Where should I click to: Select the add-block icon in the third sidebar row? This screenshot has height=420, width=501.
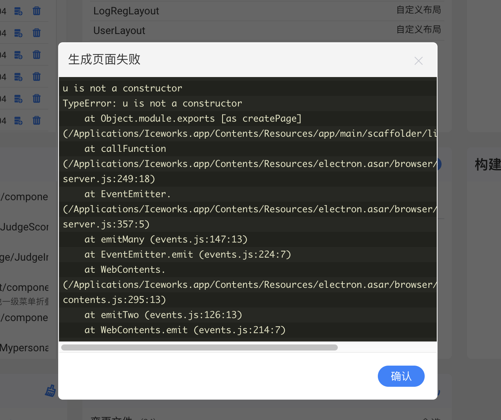pyautogui.click(x=18, y=55)
